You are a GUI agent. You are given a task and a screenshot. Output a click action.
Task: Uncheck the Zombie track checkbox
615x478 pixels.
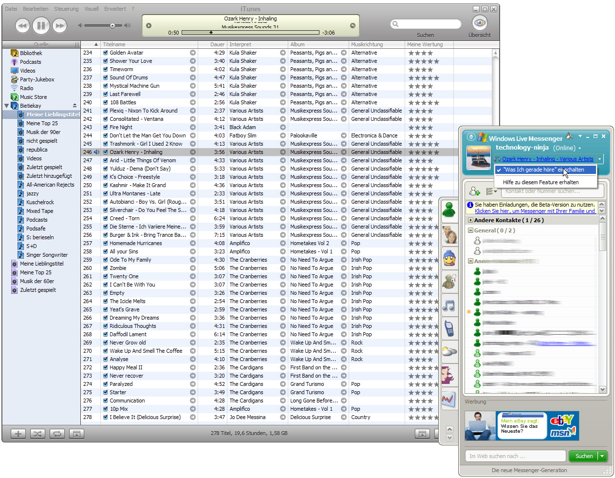(x=105, y=268)
